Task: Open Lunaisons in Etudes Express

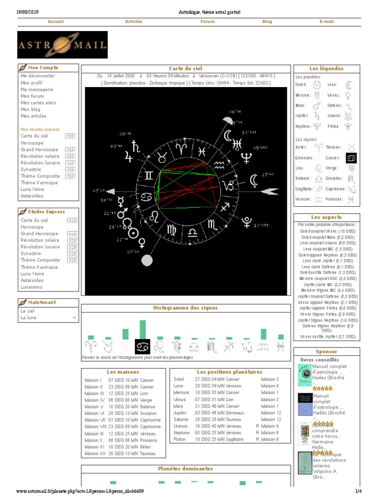Action: point(31,287)
